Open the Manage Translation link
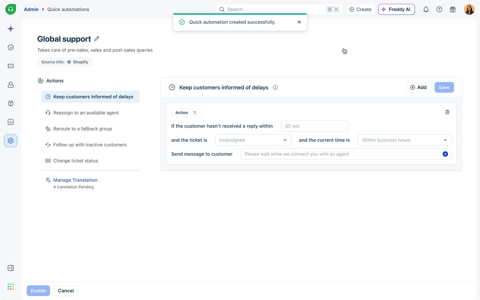 tap(75, 180)
